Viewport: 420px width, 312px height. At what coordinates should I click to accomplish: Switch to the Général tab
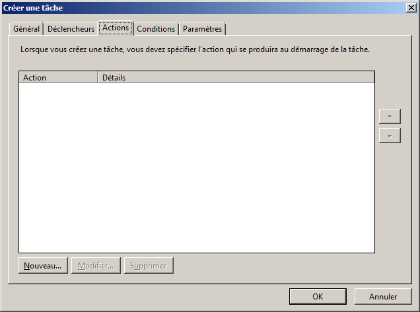[x=26, y=29]
